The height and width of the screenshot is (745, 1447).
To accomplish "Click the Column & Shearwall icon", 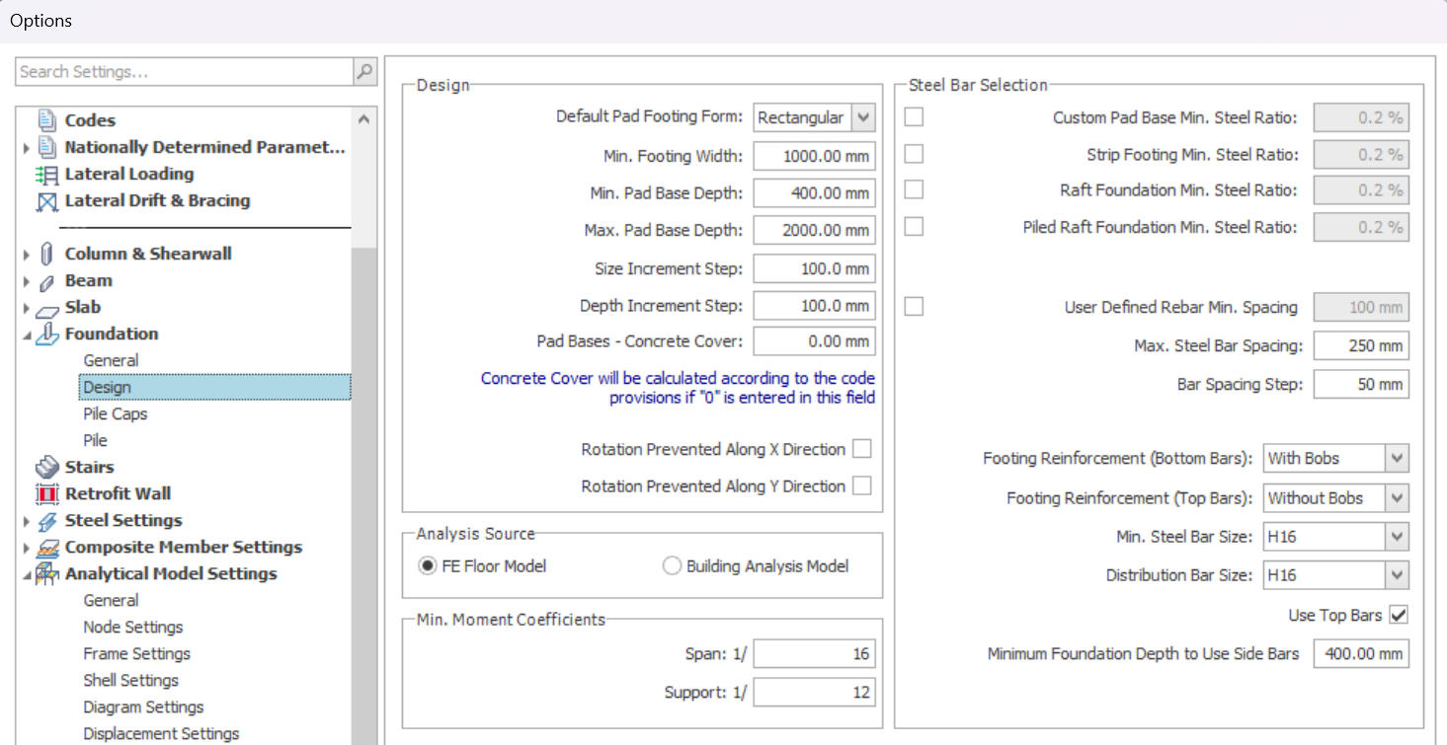I will pos(46,255).
